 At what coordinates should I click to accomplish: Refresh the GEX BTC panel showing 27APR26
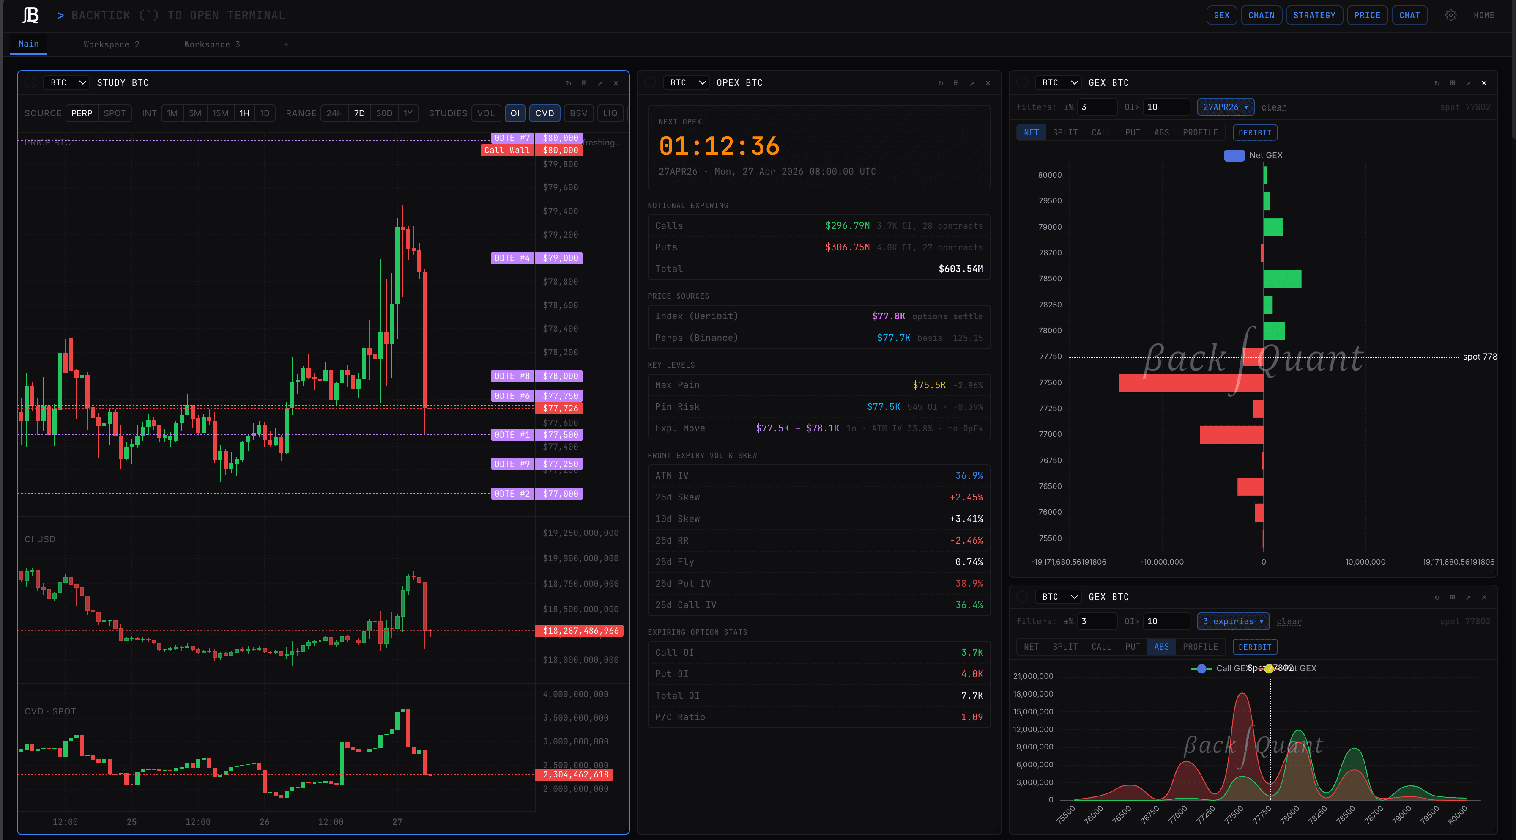click(1437, 83)
